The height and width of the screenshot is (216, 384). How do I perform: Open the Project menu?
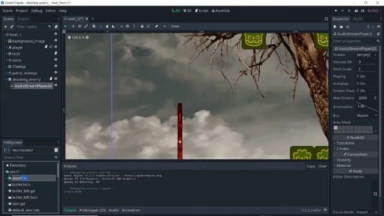[x=22, y=11]
